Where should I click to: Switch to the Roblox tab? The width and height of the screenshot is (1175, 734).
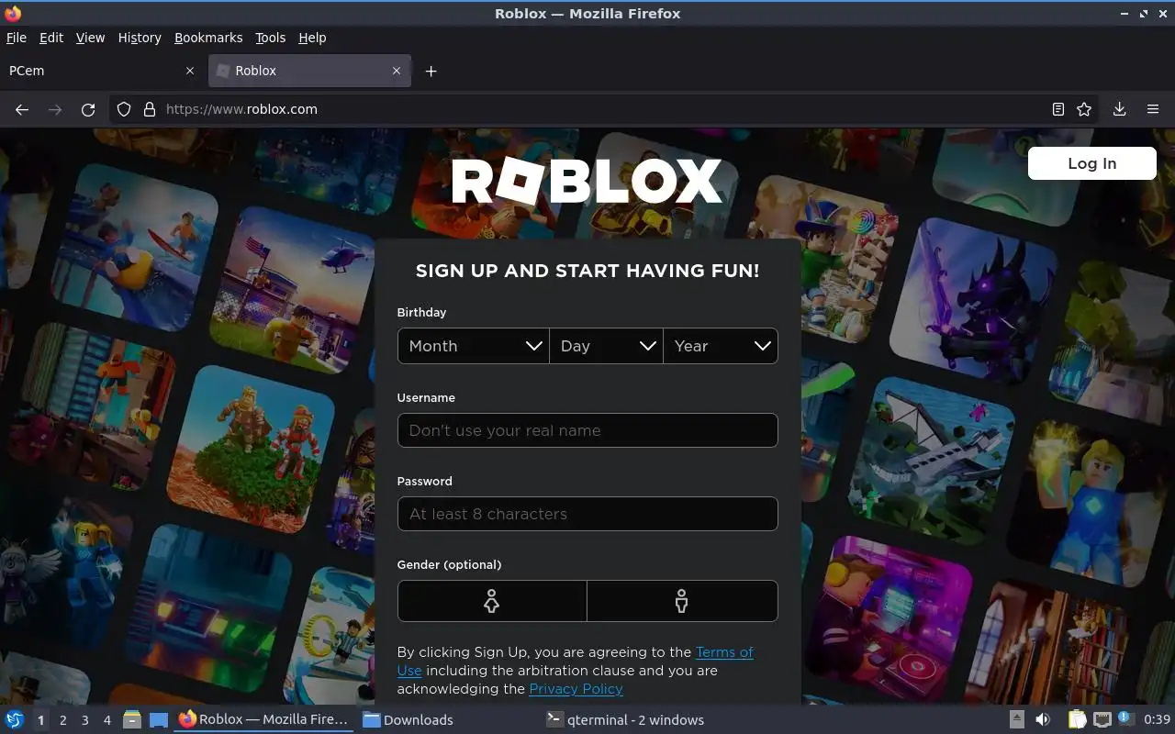click(x=309, y=71)
